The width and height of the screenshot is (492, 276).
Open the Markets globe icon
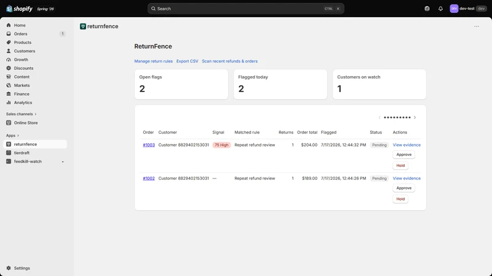tap(9, 85)
